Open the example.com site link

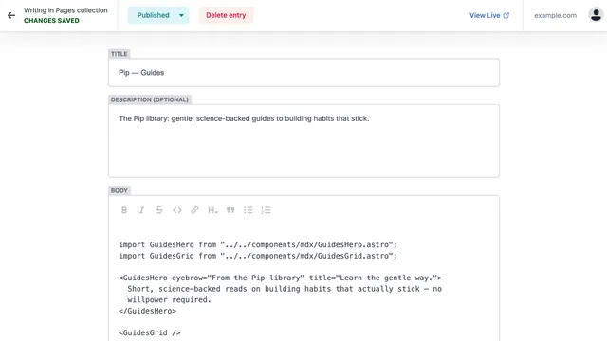(x=555, y=15)
